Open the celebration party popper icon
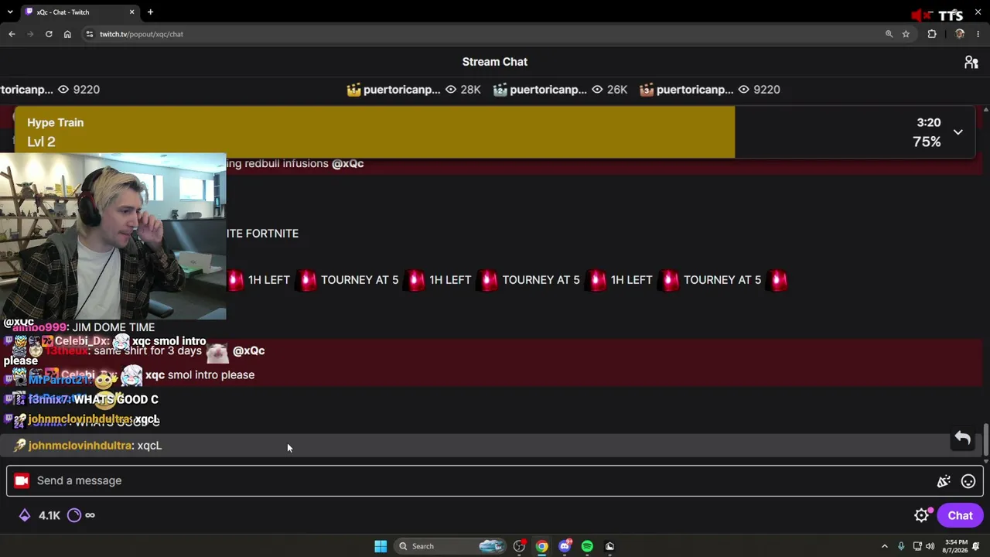Viewport: 990px width, 557px height. (944, 481)
